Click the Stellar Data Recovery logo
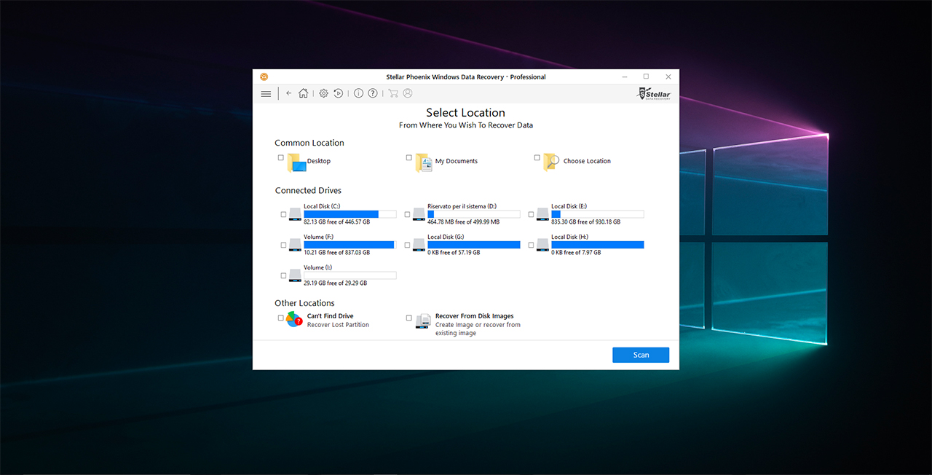This screenshot has height=475, width=932. click(x=655, y=93)
